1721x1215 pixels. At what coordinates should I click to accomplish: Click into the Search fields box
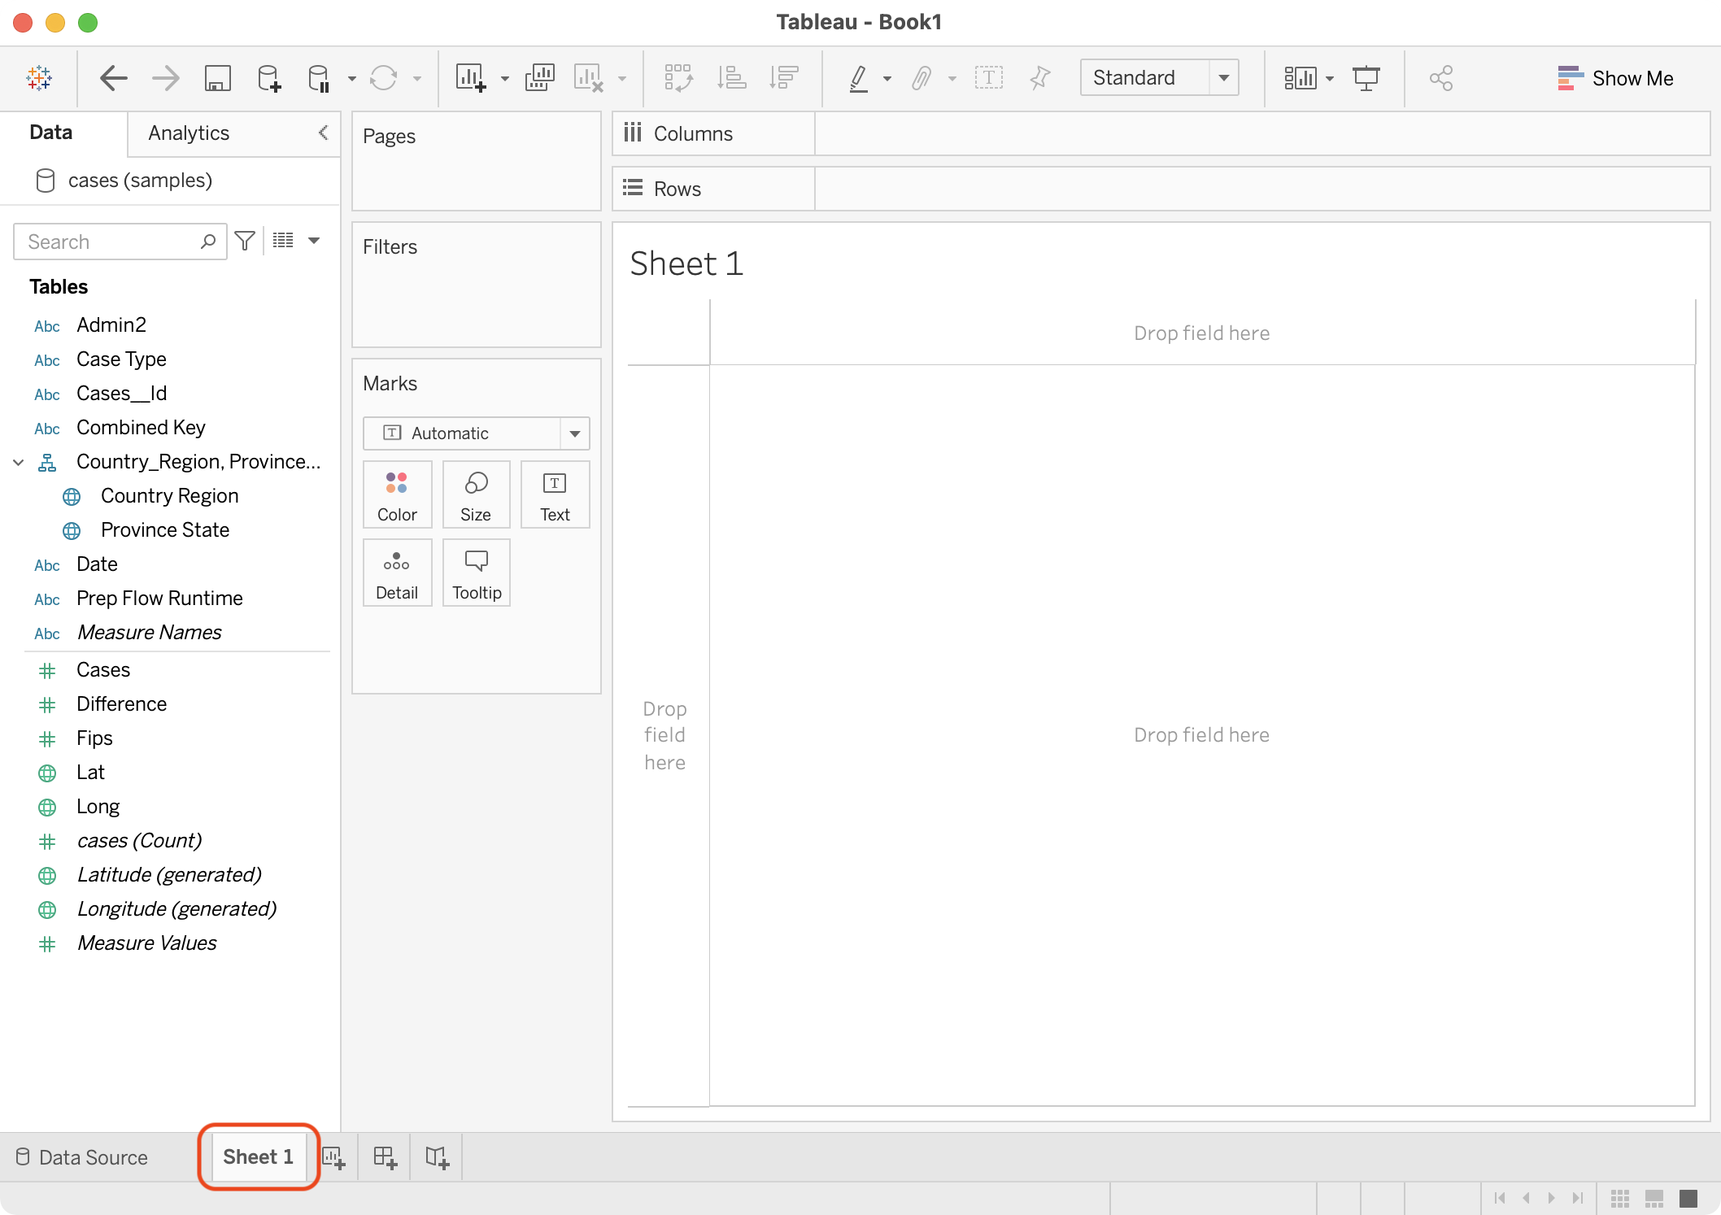[110, 242]
